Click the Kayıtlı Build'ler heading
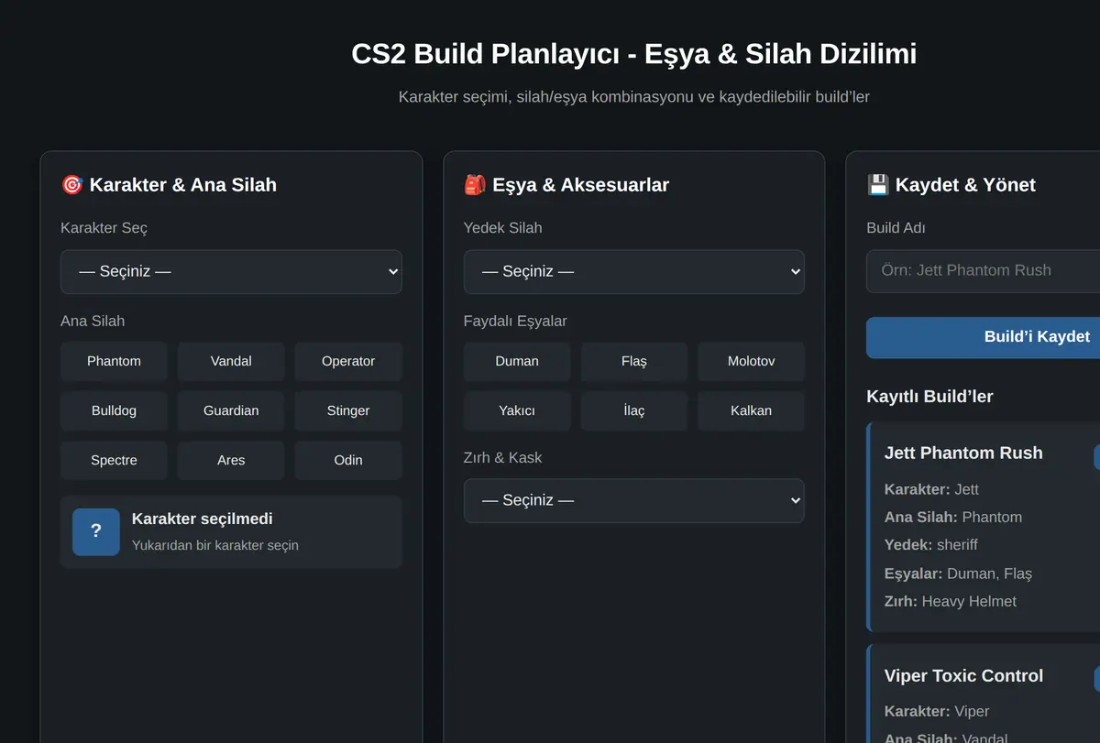Image resolution: width=1100 pixels, height=743 pixels. 929,397
